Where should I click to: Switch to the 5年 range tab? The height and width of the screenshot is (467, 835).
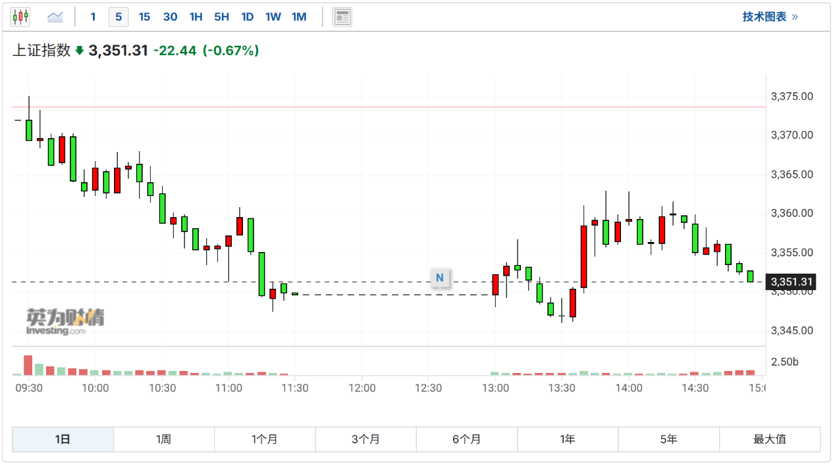(668, 439)
